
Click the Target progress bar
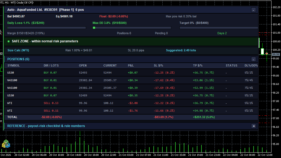[219, 28]
